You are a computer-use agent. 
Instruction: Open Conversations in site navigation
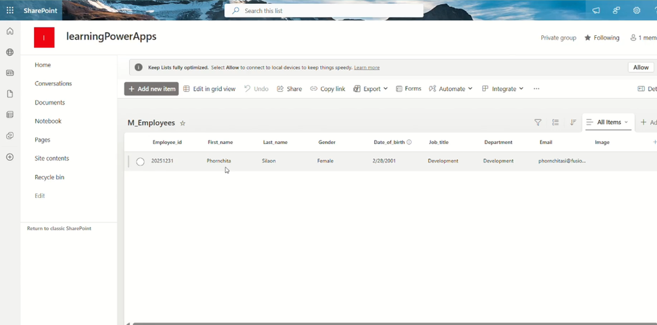click(x=53, y=84)
